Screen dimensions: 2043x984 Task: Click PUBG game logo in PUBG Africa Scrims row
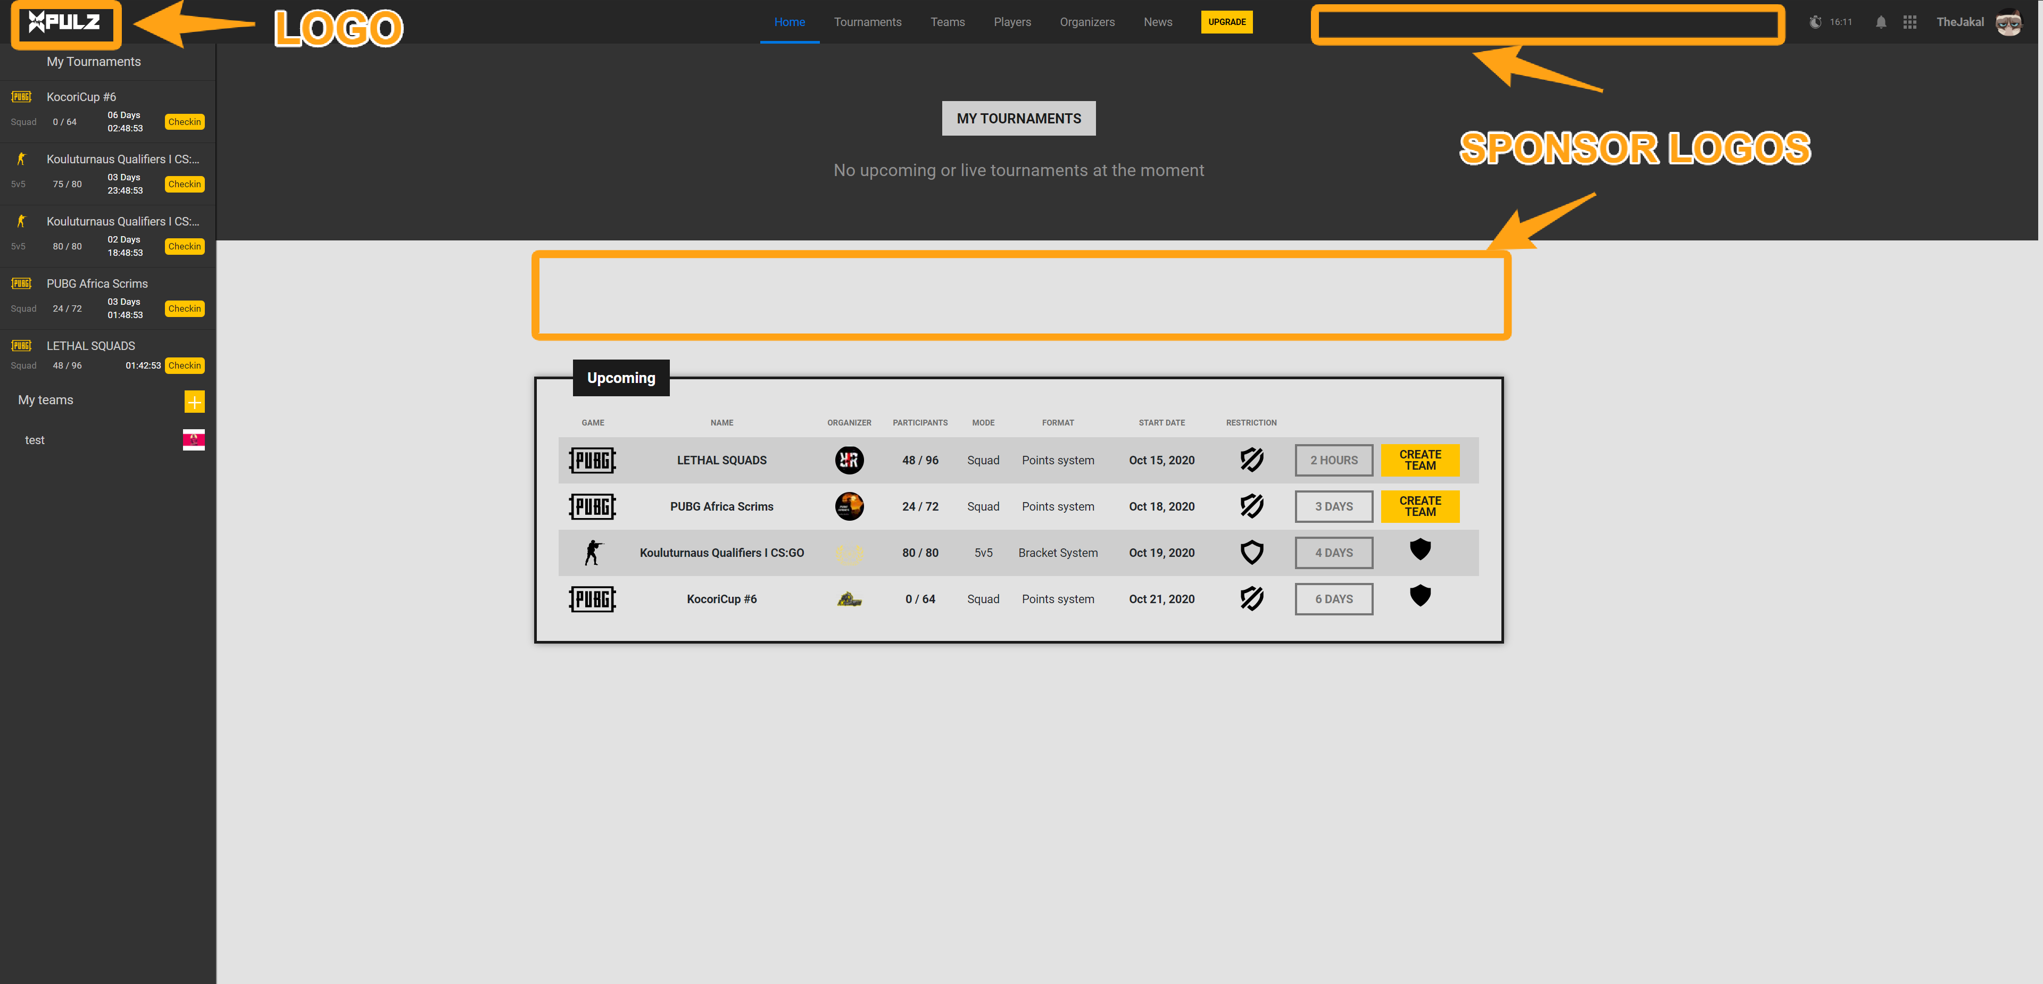[593, 506]
